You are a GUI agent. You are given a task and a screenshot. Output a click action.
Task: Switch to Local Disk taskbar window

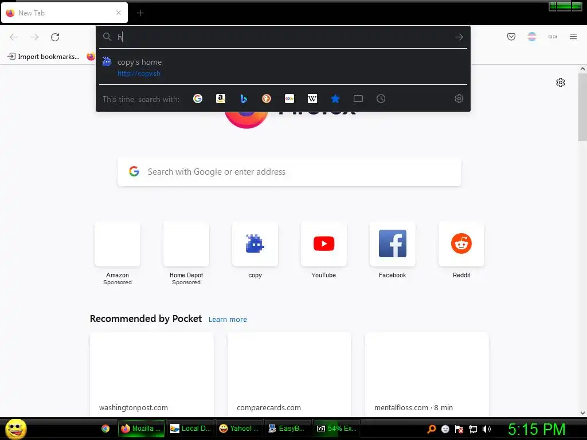tap(190, 429)
